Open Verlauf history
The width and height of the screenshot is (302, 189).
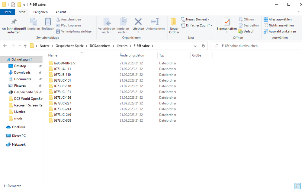click(246, 31)
